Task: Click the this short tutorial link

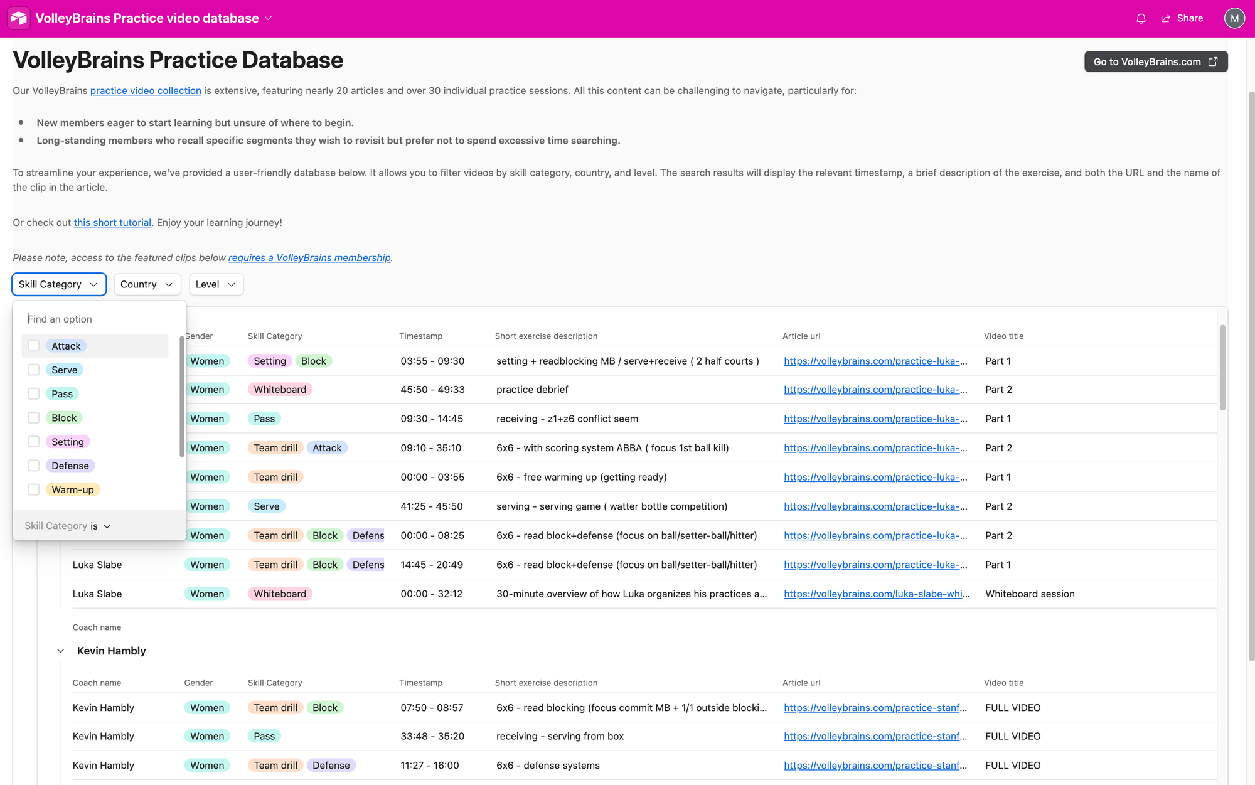Action: [x=112, y=222]
